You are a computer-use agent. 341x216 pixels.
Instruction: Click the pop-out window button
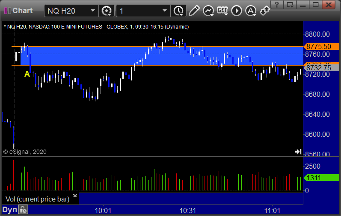coord(290,5)
